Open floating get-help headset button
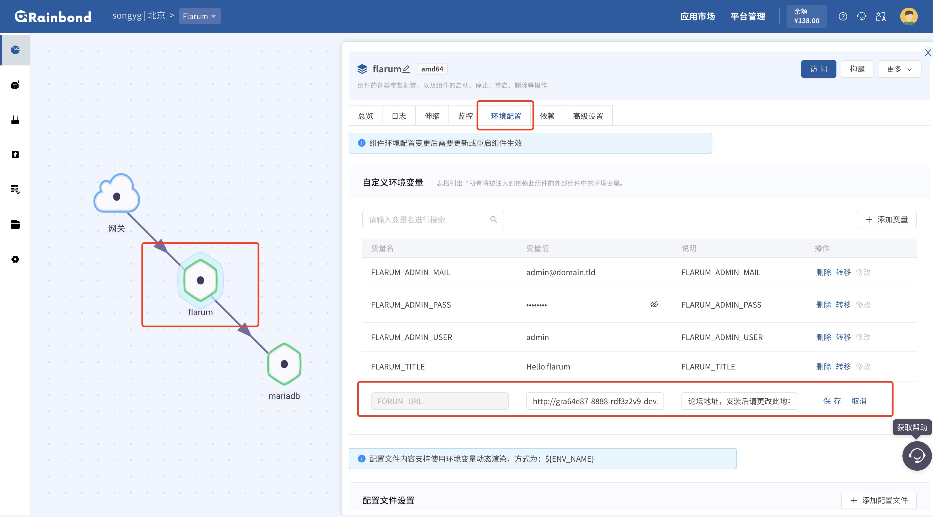Screen dimensions: 933x517 (916, 455)
